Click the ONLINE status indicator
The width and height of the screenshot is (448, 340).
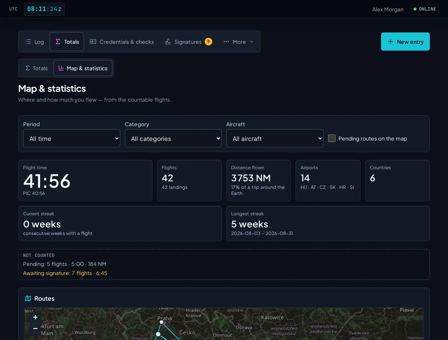coord(425,9)
